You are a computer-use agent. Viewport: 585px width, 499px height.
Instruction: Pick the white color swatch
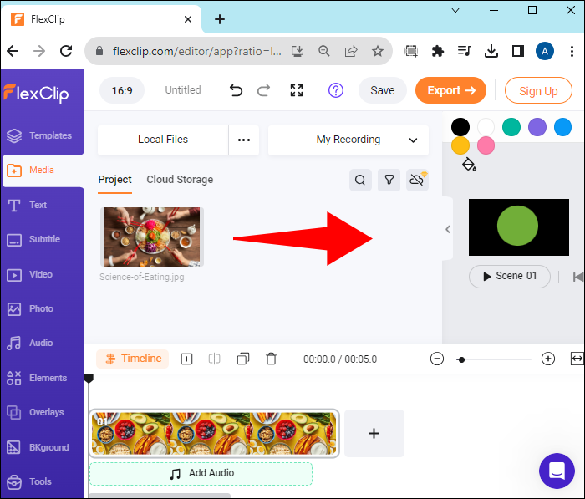point(486,127)
